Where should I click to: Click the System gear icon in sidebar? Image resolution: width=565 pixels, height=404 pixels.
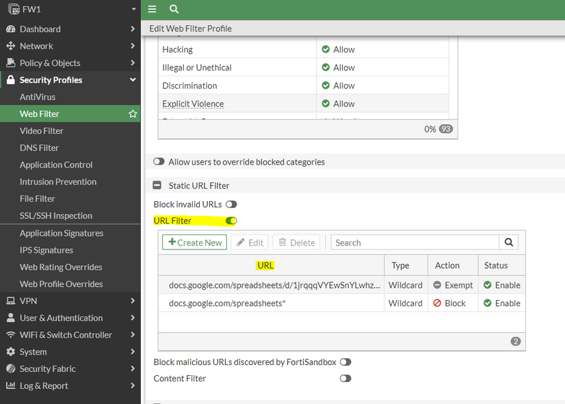click(11, 352)
